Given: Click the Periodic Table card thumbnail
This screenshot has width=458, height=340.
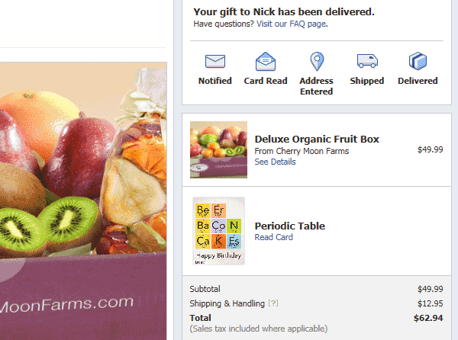Looking at the screenshot, I should [218, 231].
